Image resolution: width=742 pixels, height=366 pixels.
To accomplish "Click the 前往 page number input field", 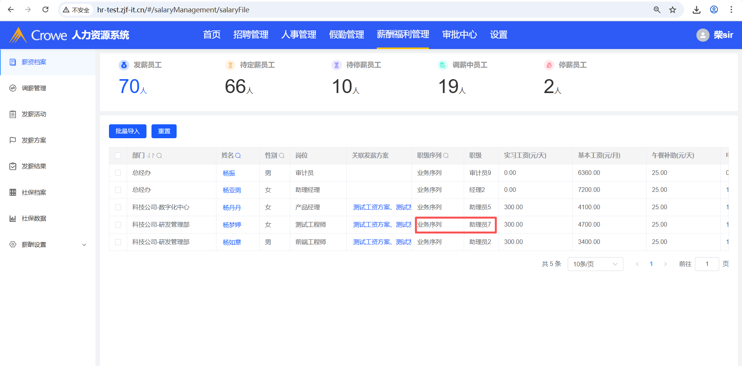I will [x=706, y=264].
